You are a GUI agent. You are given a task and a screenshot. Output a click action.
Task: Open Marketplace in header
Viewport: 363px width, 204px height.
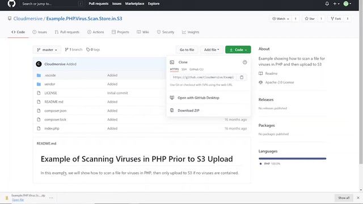[134, 4]
